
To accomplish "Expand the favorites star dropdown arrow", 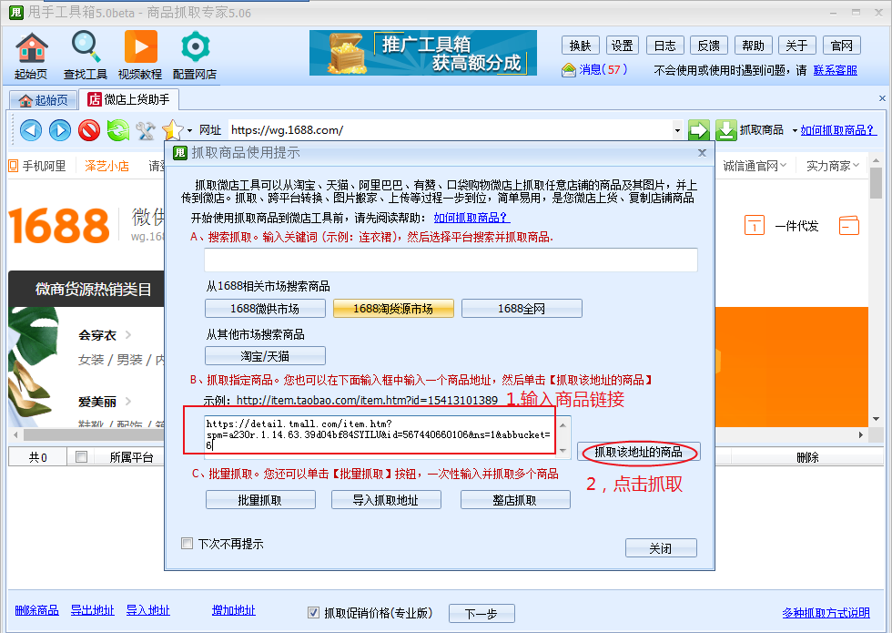I will coord(189,131).
